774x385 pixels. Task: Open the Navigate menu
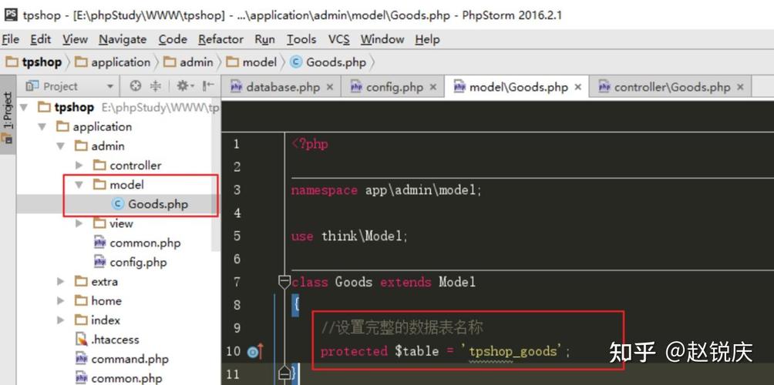point(123,39)
